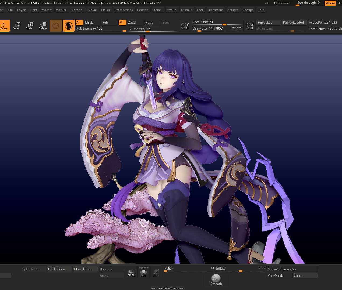Toggle the Menus button
The image size is (342, 290).
pyautogui.click(x=330, y=3)
